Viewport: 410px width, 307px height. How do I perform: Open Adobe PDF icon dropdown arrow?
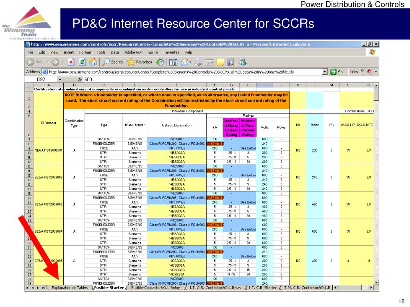pos(376,72)
